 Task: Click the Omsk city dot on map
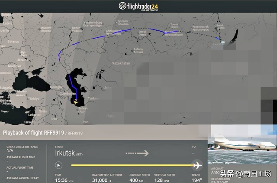[138, 33]
